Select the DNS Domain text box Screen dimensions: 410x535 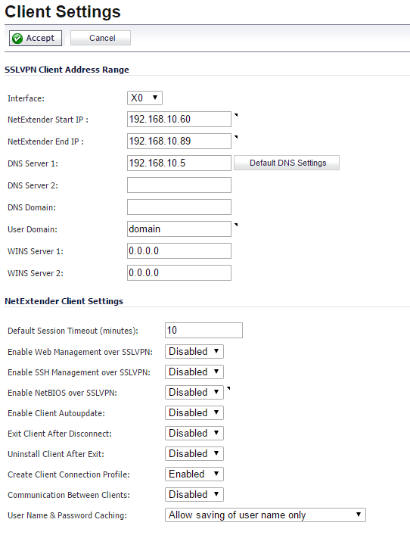179,207
